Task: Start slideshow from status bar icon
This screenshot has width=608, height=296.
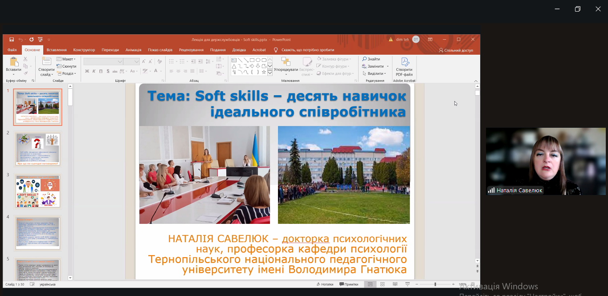Action: point(407,284)
